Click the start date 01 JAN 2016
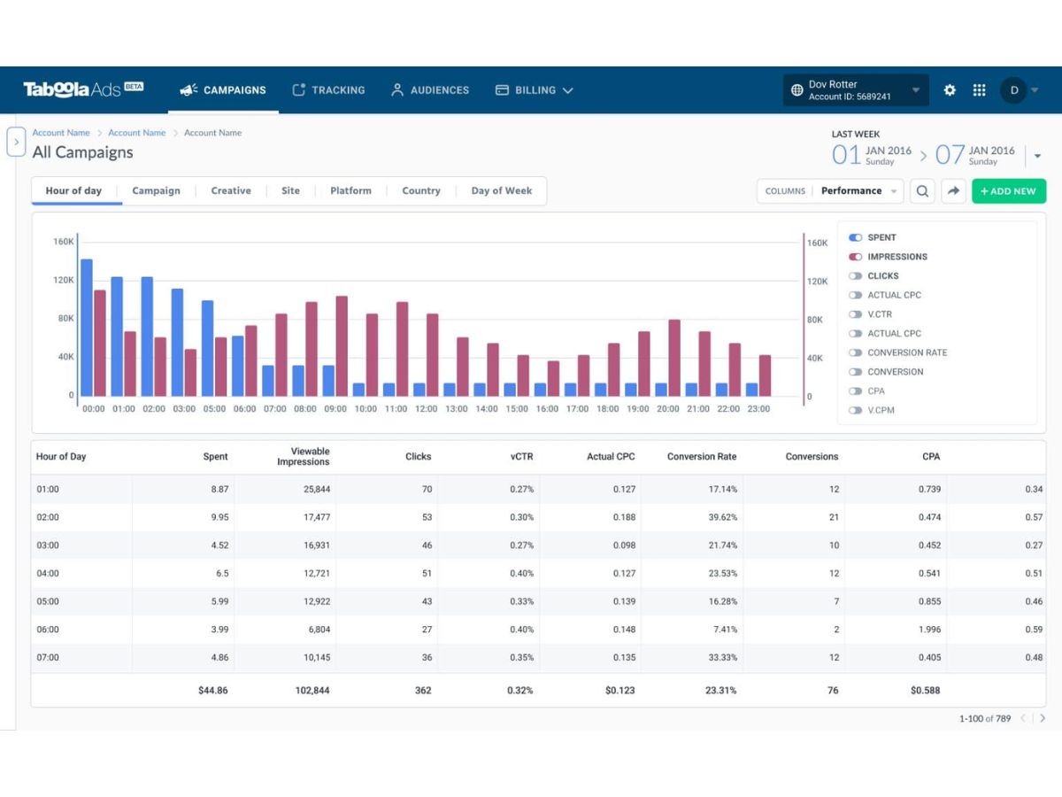 872,155
